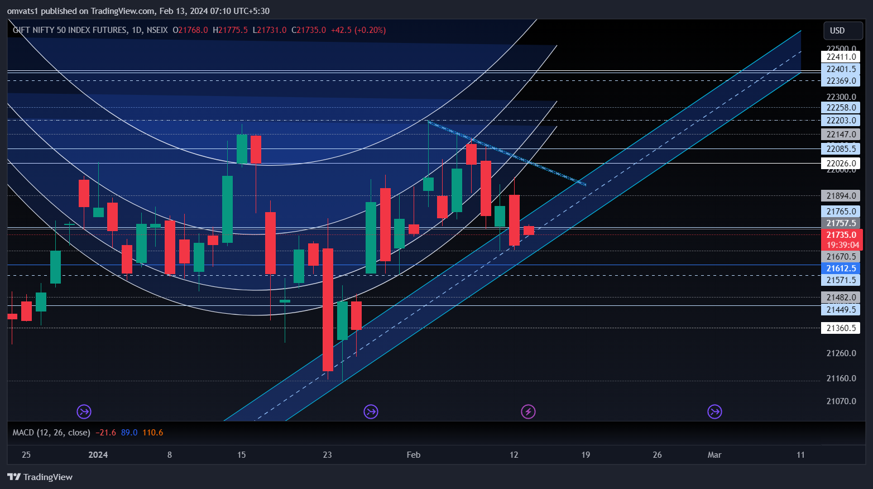873x489 pixels.
Task: Select the 21670.5 price label
Action: [841, 257]
